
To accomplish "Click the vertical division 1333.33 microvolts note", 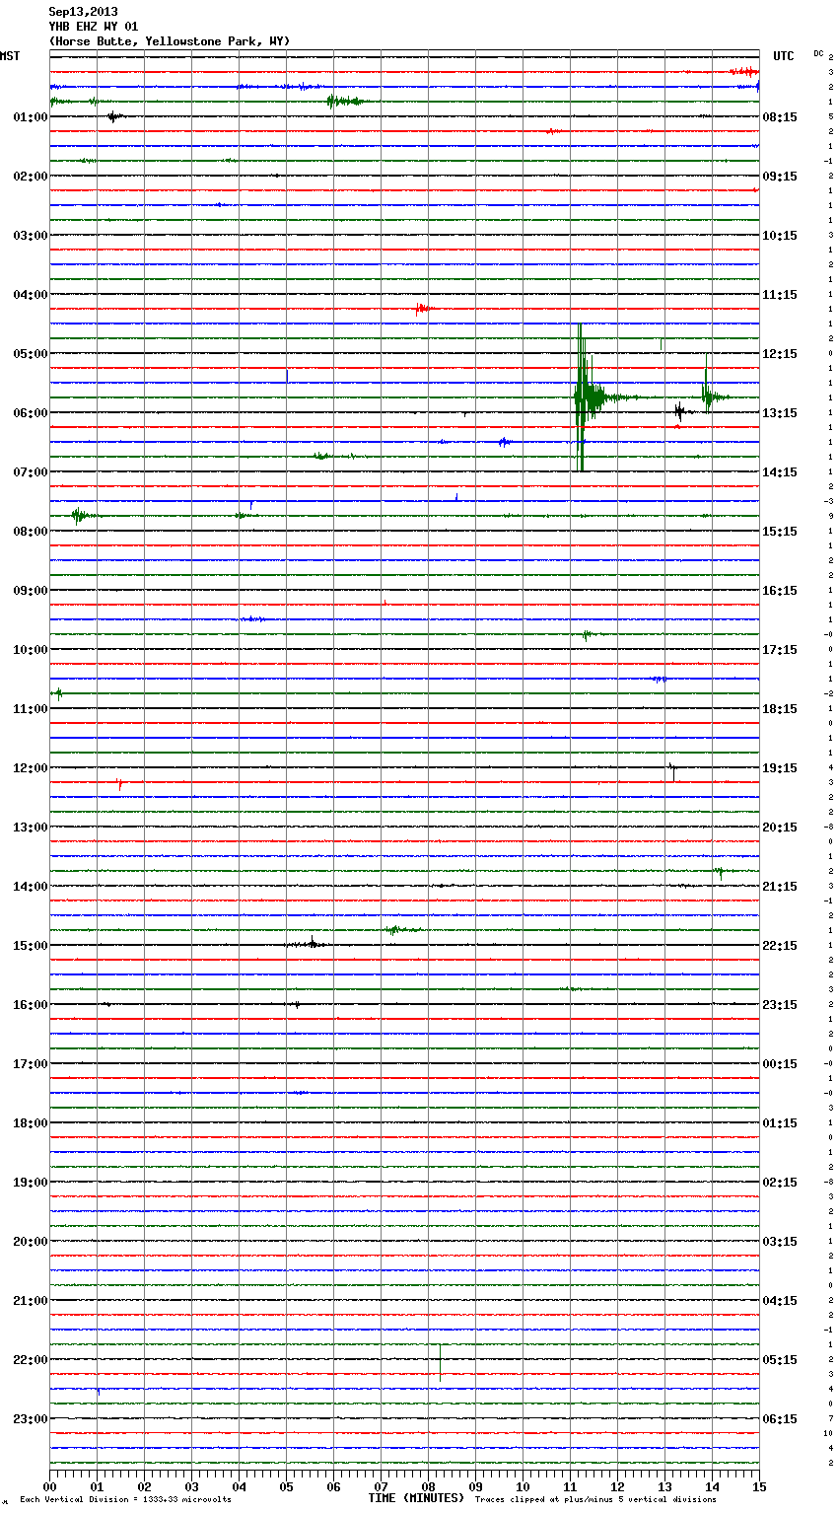I will (x=125, y=1500).
